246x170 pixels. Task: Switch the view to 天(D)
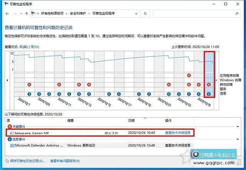tap(23, 47)
